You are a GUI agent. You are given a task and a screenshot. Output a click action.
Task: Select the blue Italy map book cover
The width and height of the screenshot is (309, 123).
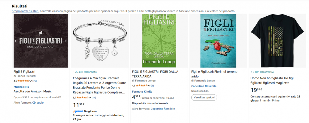[218, 41]
